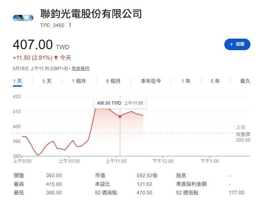Click the red data point on chart
The width and height of the screenshot is (256, 202).
120,117
